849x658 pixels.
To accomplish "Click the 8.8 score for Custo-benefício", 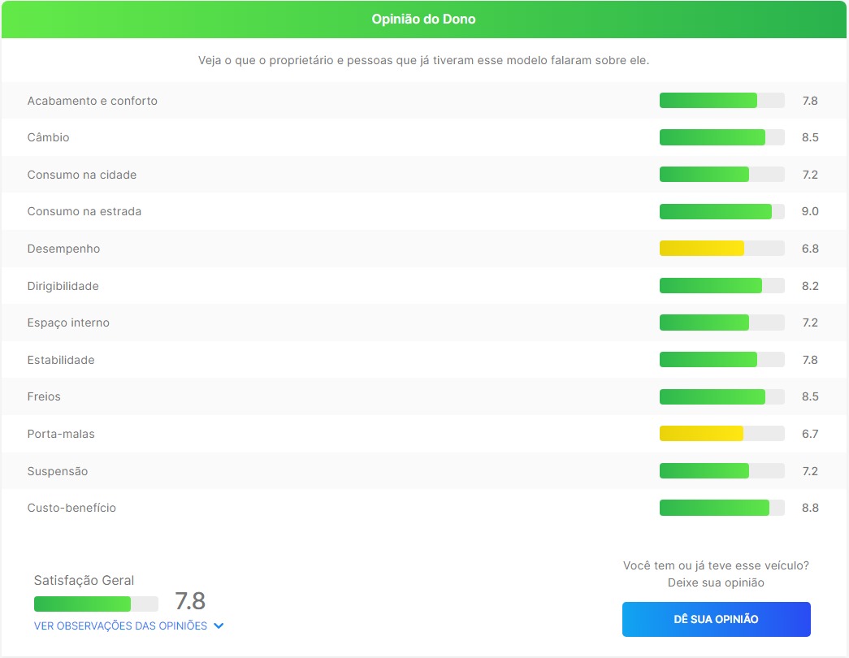I will (810, 508).
